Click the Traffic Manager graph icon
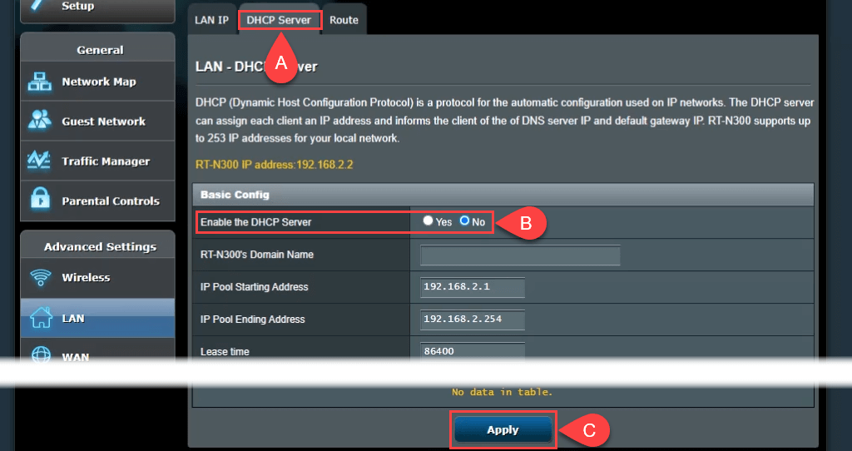This screenshot has height=451, width=852. tap(40, 161)
